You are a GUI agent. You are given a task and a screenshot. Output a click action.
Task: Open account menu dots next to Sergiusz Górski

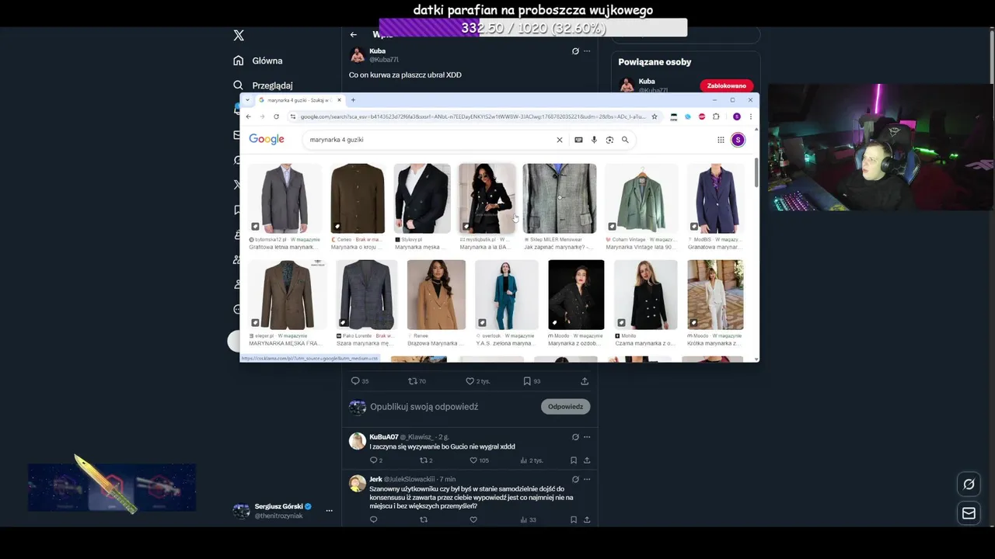[329, 511]
